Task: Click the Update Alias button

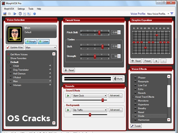Action: pyautogui.click(x=15, y=47)
